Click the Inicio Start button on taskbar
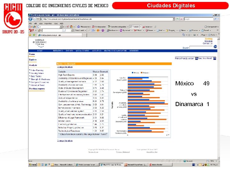This screenshot has height=172, width=230. coord(32,165)
